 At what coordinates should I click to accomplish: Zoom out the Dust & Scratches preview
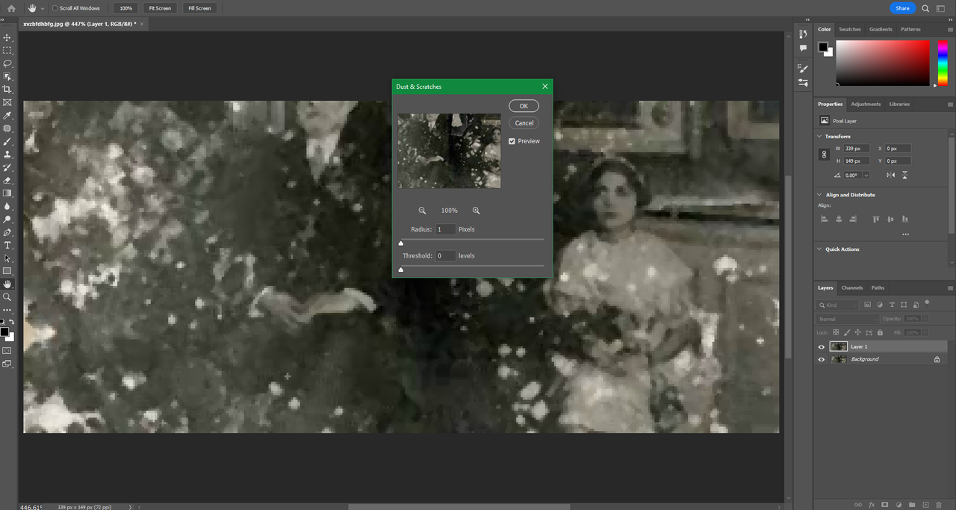pyautogui.click(x=422, y=211)
